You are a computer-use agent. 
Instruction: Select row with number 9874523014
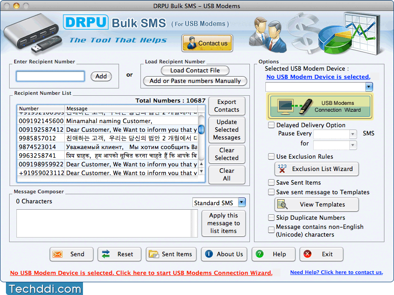(x=108, y=147)
